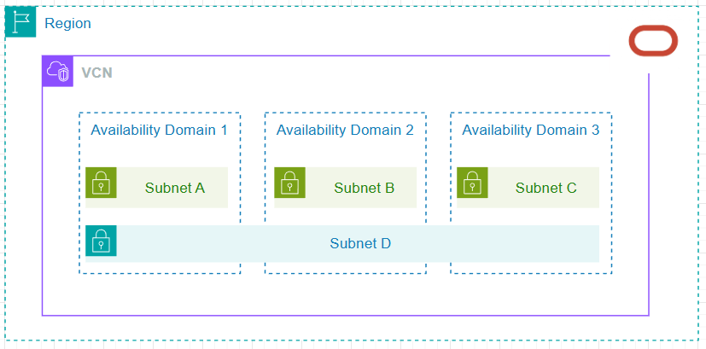The image size is (706, 349).
Task: Click the teal Region flag icon
Action: (20, 22)
